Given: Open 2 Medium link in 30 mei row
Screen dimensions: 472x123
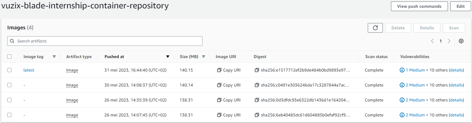Looking at the screenshot, I should (x=415, y=85).
